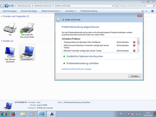Click Problembehandlung in the toolbar
Viewport: 156px width, 117px height.
pos(89,11)
